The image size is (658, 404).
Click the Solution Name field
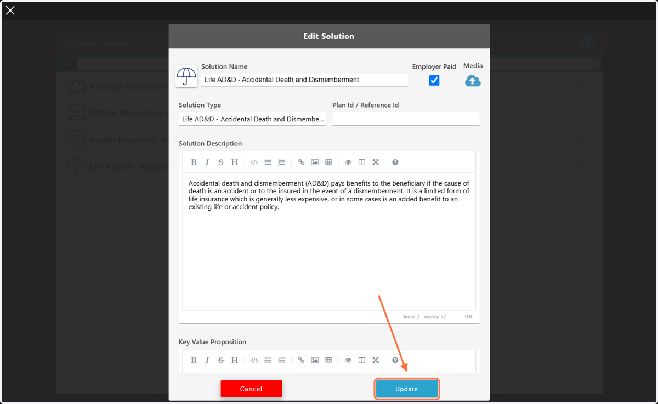coord(304,80)
